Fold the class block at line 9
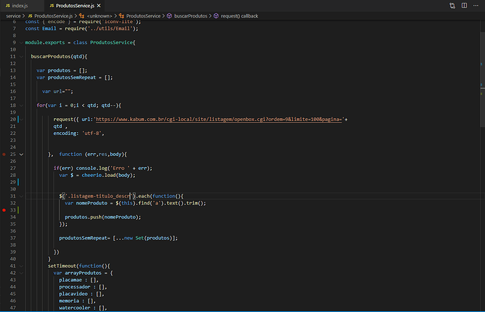This screenshot has height=312, width=485. [21, 42]
